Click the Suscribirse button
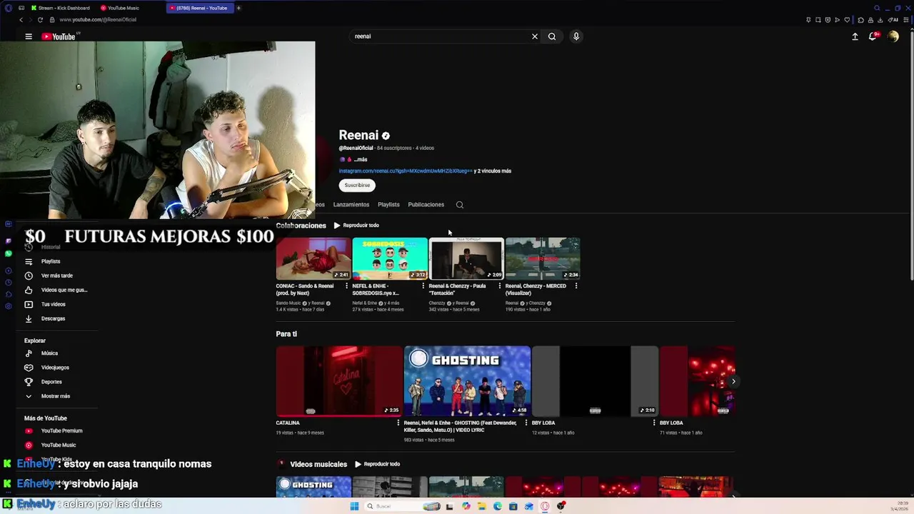 point(357,186)
